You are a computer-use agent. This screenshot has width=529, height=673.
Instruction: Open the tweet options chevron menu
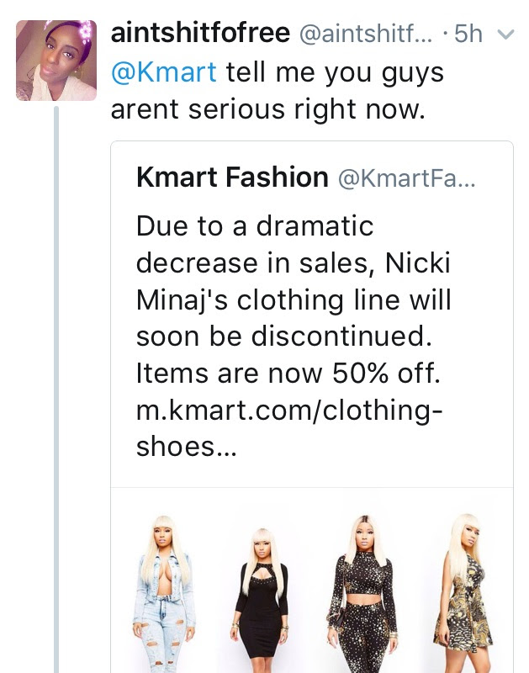(x=505, y=35)
